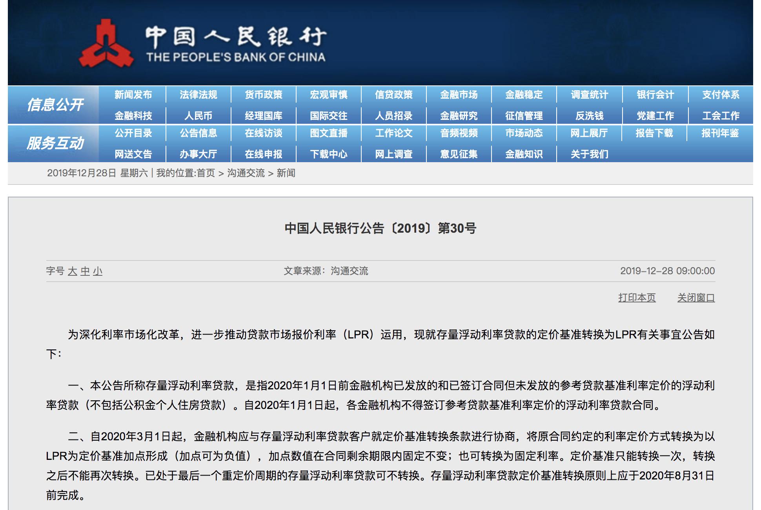
Task: Go to 党建工作 page
Action: pyautogui.click(x=655, y=116)
